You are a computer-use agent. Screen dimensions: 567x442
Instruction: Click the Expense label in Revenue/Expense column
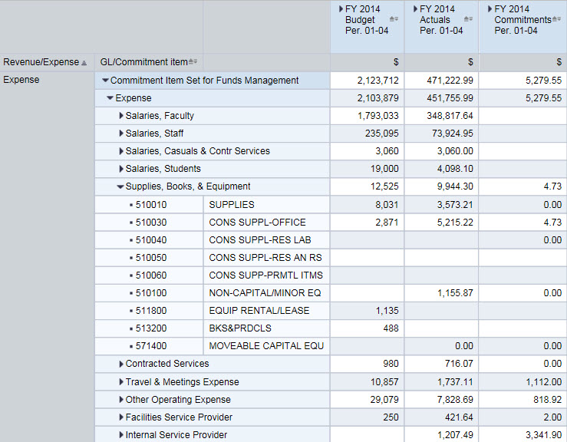[21, 80]
